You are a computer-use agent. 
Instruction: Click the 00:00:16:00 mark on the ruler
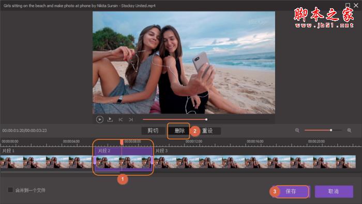(255, 142)
